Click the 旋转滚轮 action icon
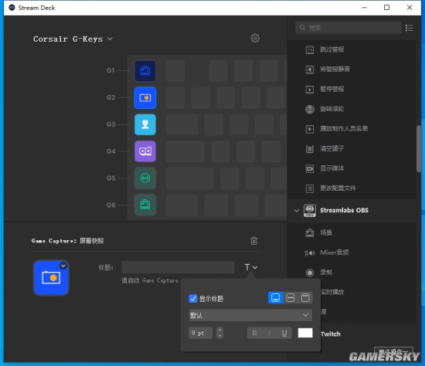Viewport: 425px width, 366px height. [x=310, y=109]
